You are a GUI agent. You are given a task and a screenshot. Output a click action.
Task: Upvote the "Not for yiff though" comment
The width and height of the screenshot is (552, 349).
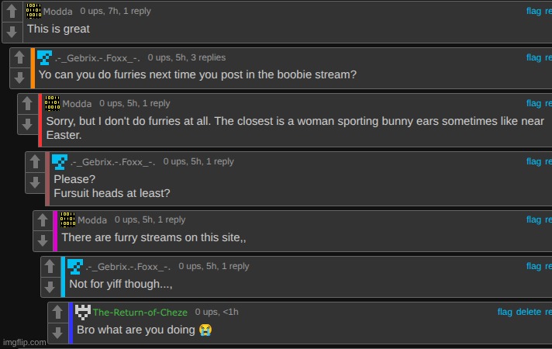[x=50, y=267]
